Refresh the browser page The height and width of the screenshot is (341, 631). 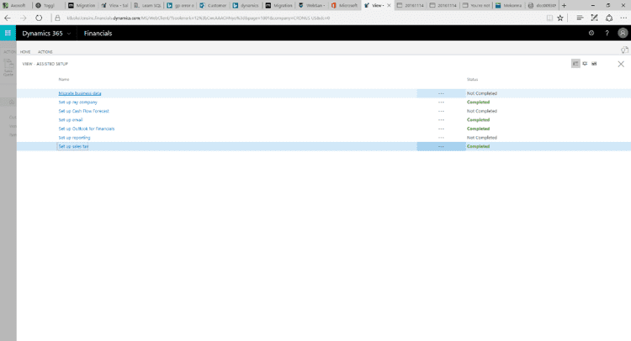point(39,17)
